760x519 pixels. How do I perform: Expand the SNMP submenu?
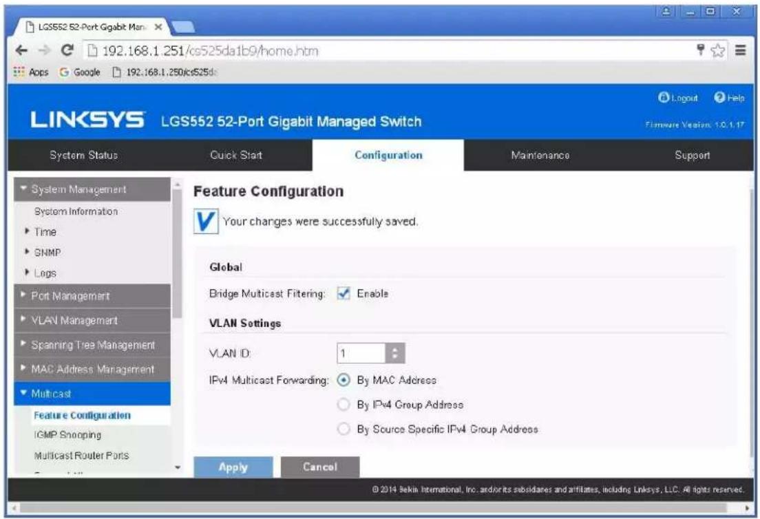coord(43,253)
